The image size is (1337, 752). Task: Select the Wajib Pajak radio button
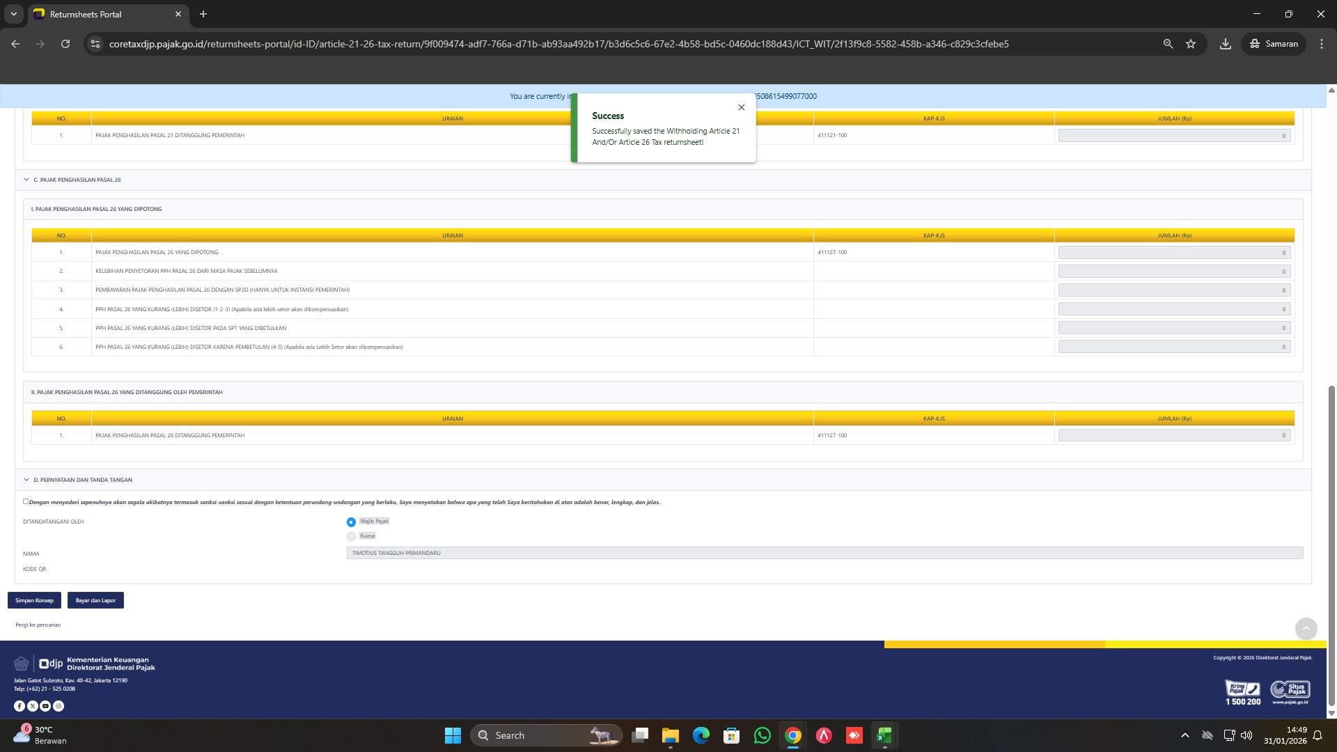tap(351, 521)
